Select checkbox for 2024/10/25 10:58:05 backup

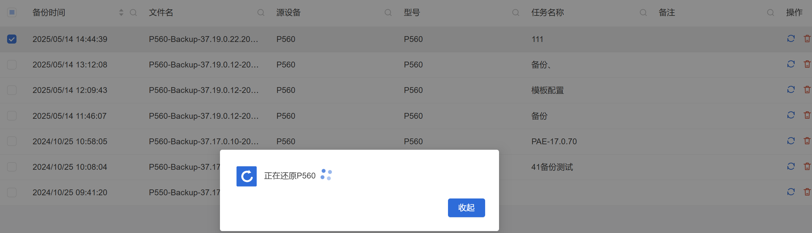pyautogui.click(x=12, y=141)
